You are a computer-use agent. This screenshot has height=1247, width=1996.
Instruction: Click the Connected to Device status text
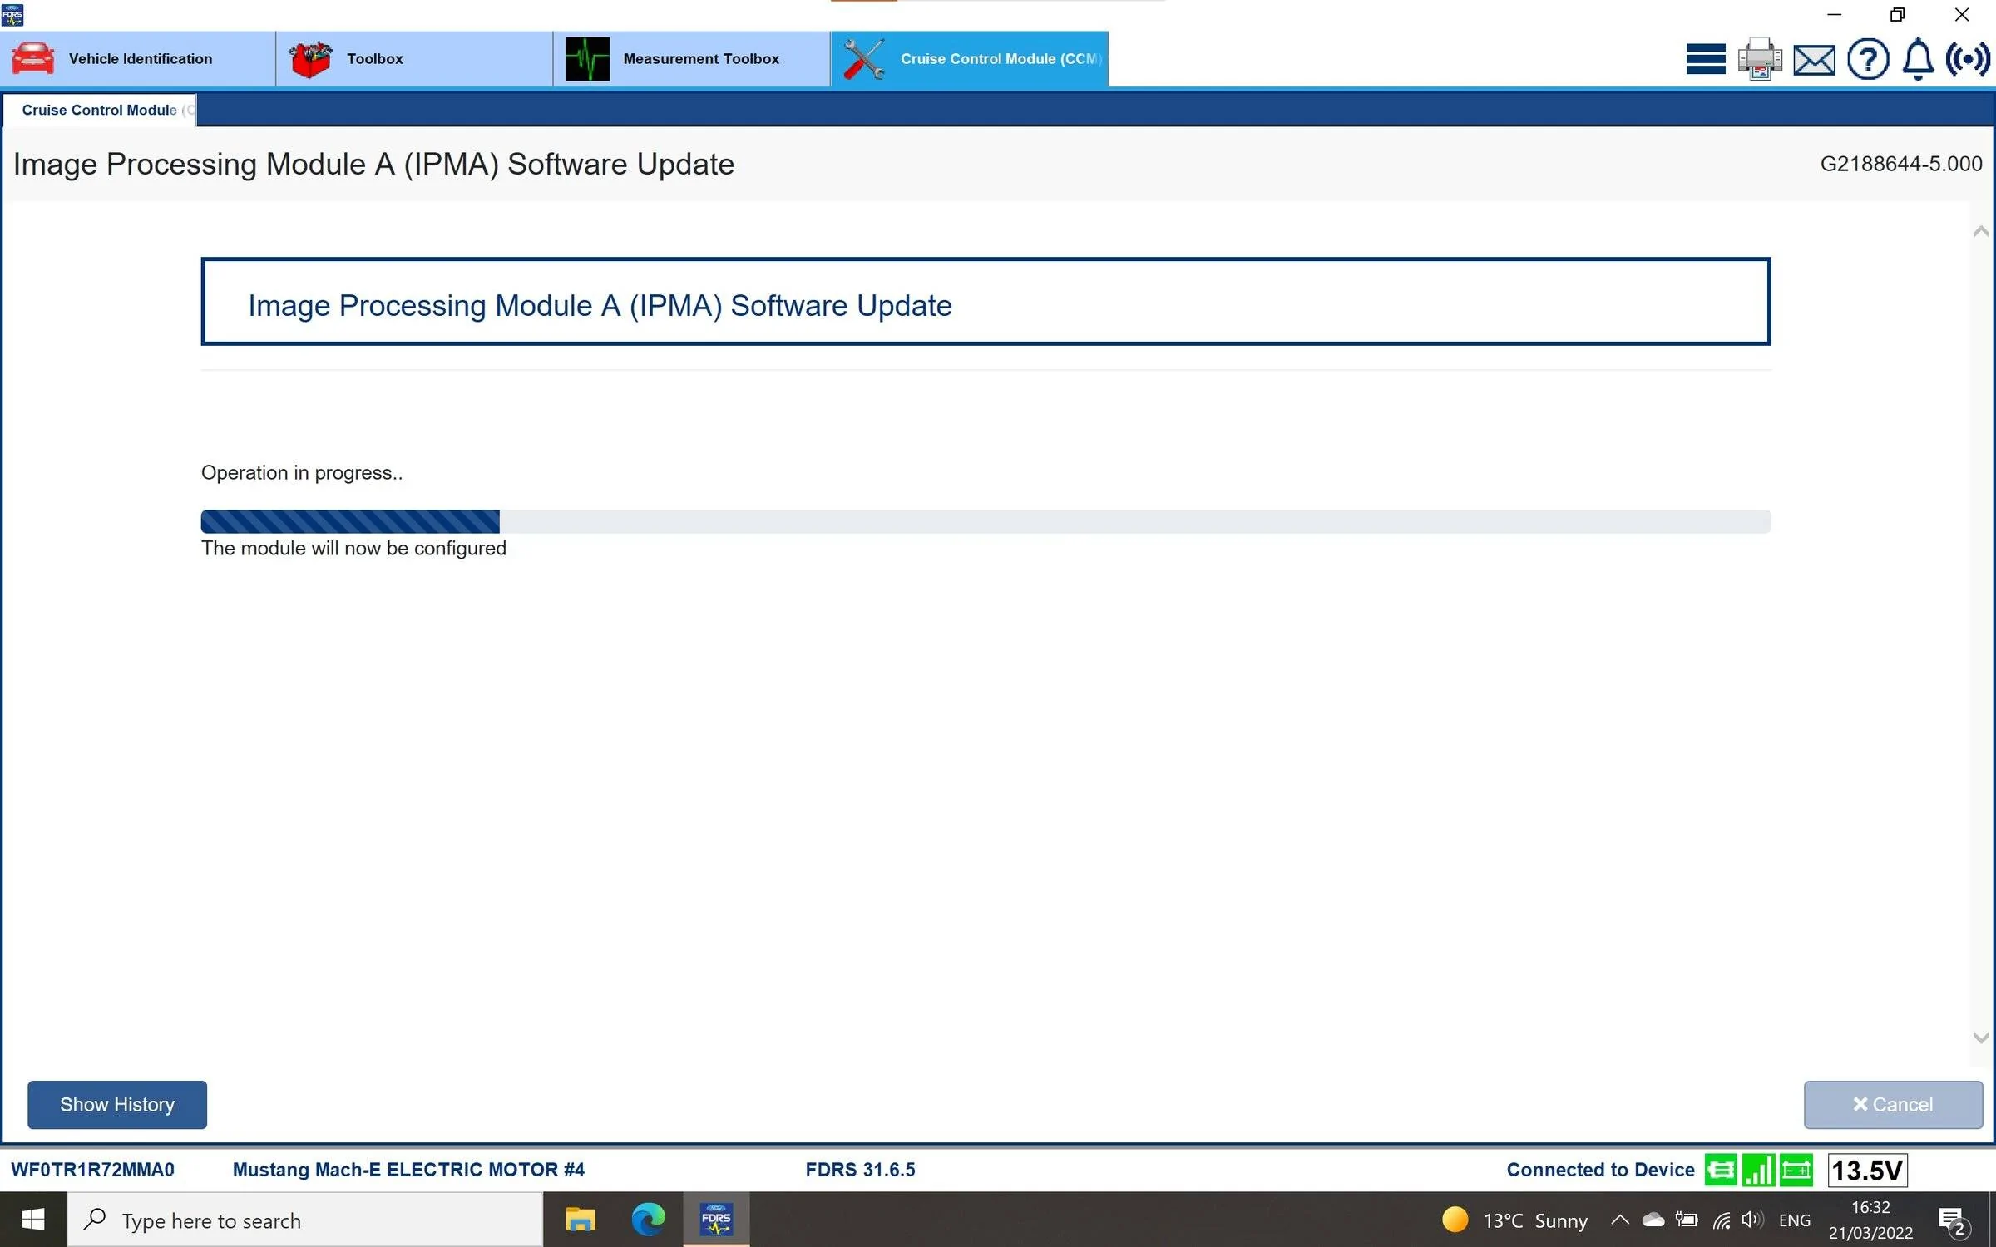[x=1600, y=1170]
